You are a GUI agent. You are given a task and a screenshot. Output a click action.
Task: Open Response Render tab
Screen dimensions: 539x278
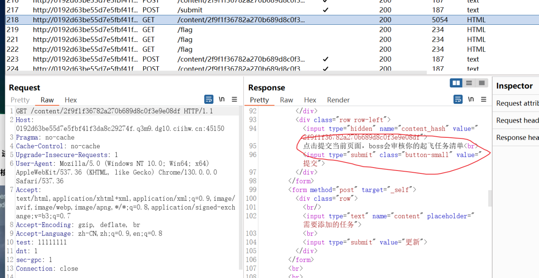[339, 100]
